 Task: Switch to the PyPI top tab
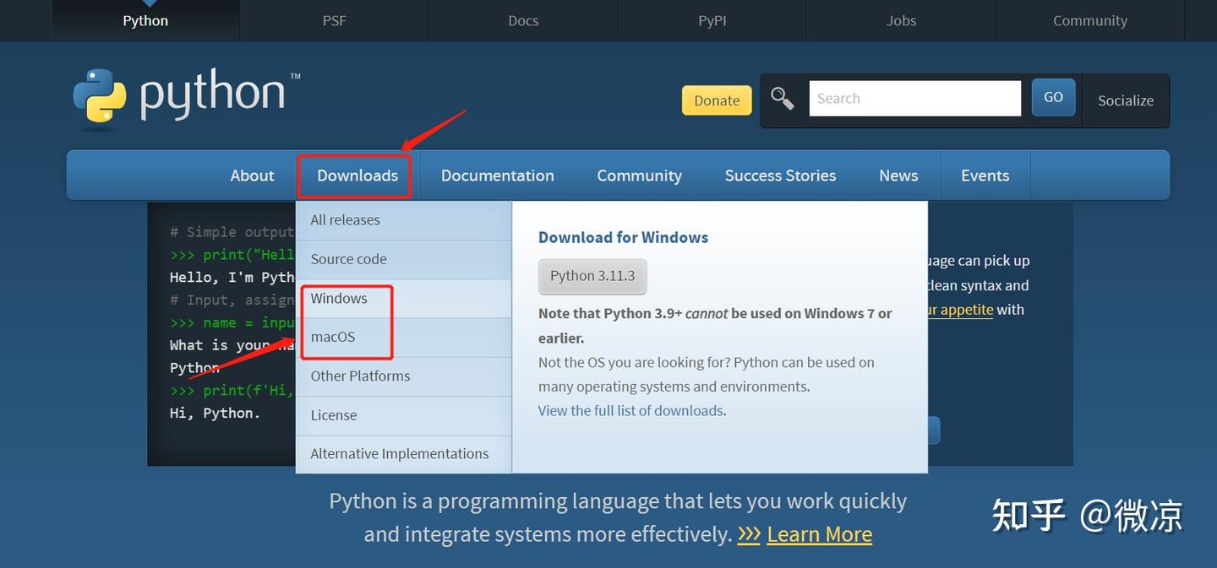[712, 20]
